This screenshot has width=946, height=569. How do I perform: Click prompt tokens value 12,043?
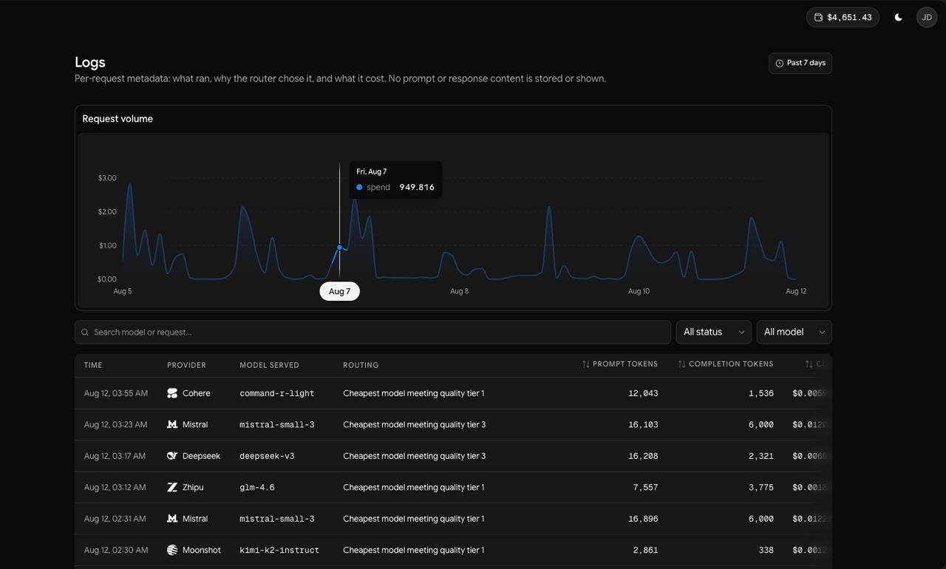tap(643, 393)
